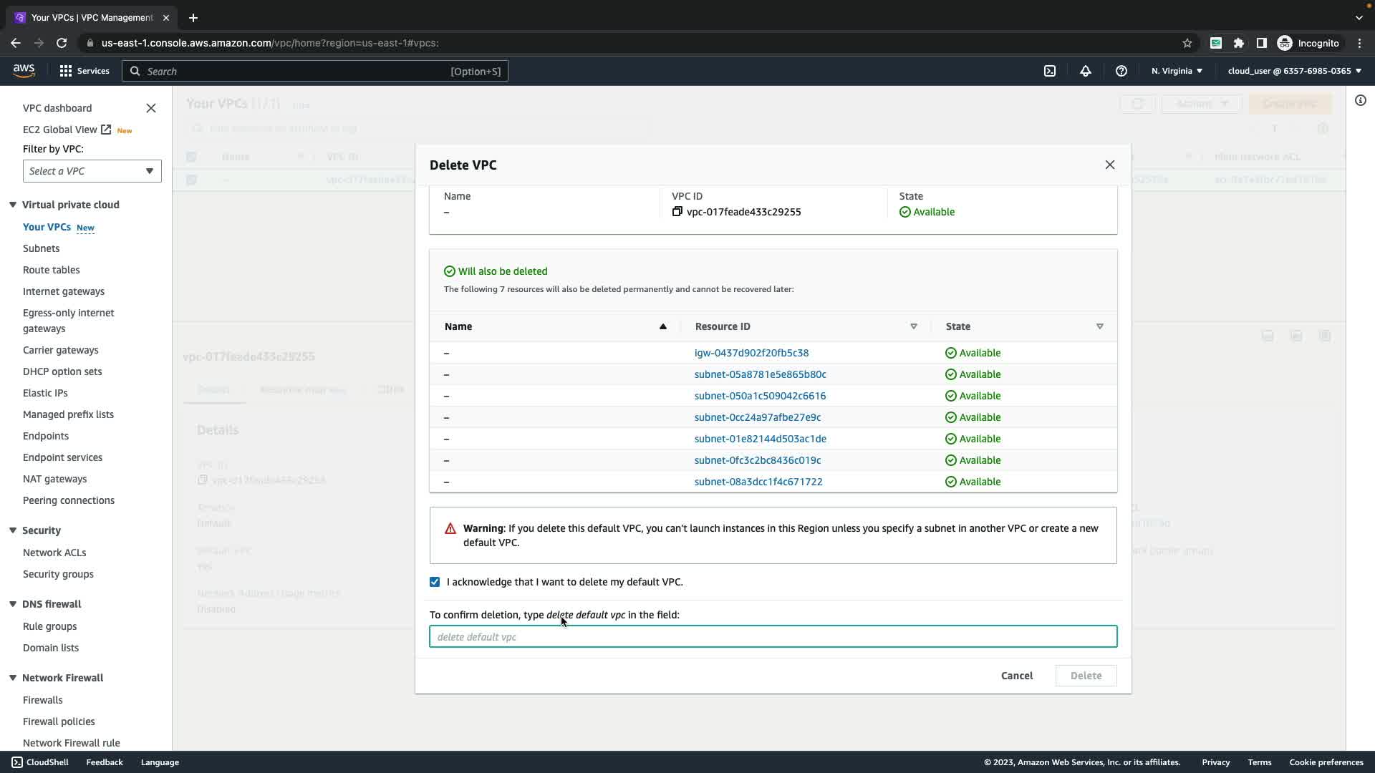
Task: Open Security groups in the sidebar
Action: coord(58,574)
